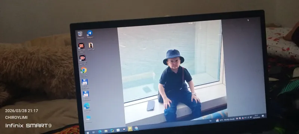Viewport: 299px width, 134px height.
Task: Open the Recycle Bin desktop icon
Action: [x=80, y=35]
